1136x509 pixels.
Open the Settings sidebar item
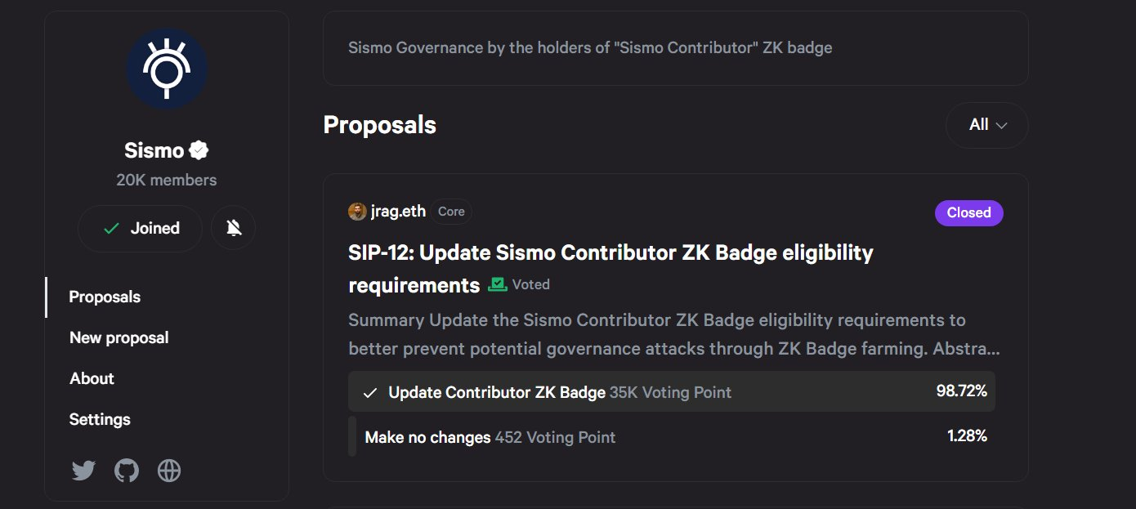point(100,420)
